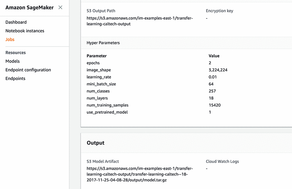Select the learning_rate parameter row

tap(99, 77)
